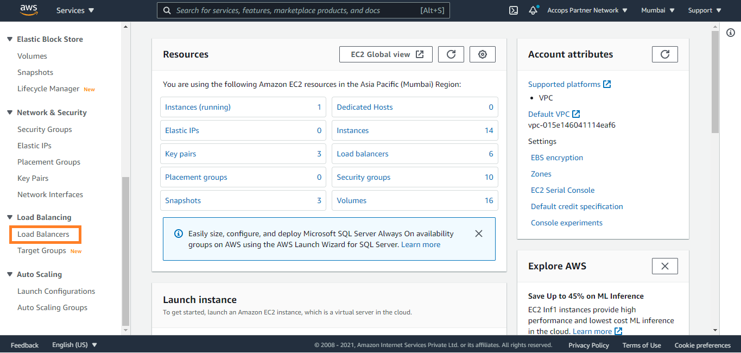Dismiss the SQL Server info banner
Screen dimensions: 741x353
(x=478, y=234)
